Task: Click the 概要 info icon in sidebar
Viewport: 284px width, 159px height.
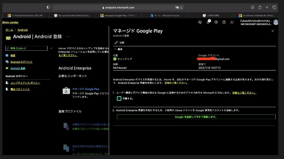Action: pos(7,56)
